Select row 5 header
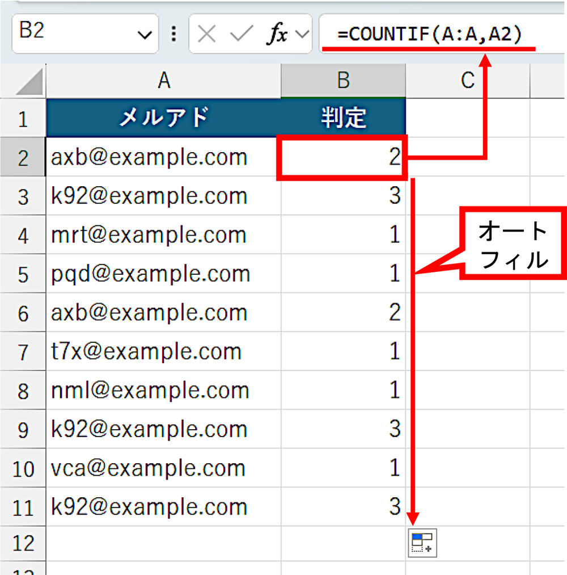Screen dimensions: 567x575 [23, 274]
